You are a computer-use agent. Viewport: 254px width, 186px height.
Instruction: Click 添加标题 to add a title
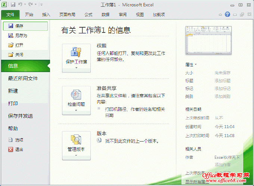pos(222,81)
